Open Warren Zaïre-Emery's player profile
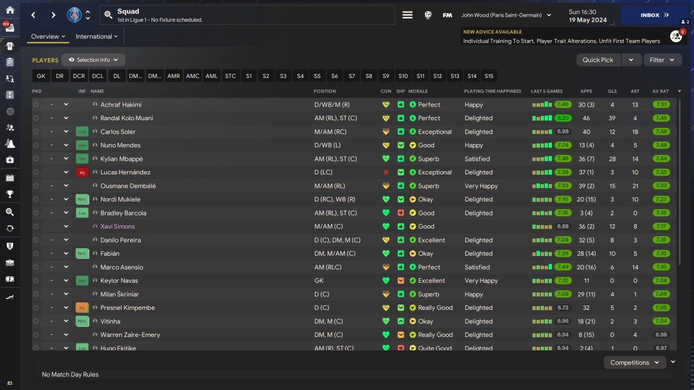 click(130, 335)
